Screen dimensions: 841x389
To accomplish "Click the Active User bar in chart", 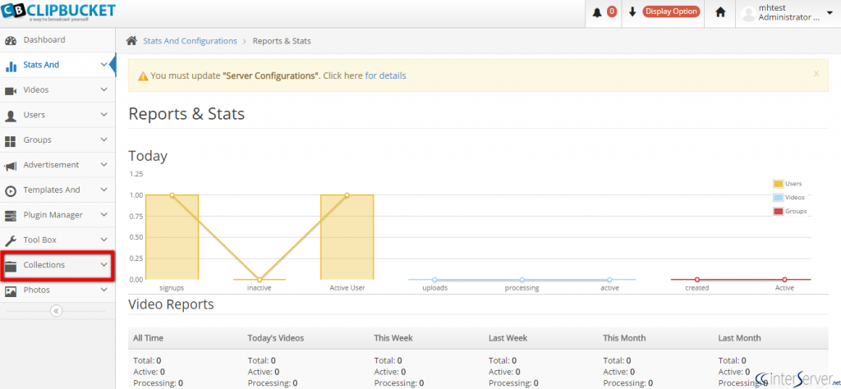I will 347,237.
